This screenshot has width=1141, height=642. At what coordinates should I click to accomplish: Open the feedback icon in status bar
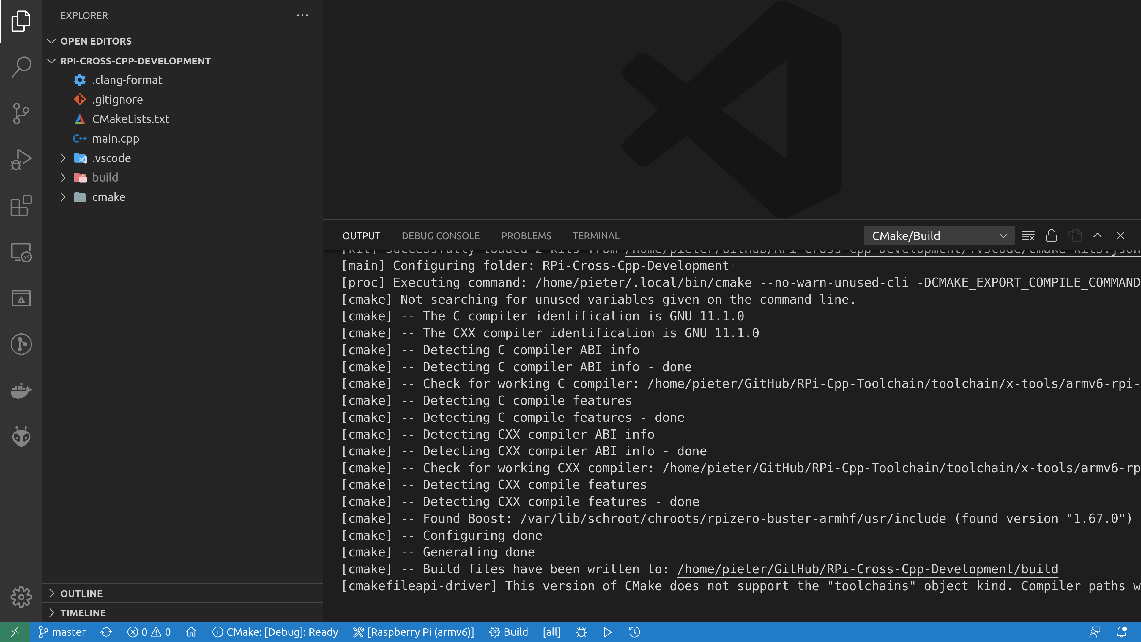coord(1095,632)
